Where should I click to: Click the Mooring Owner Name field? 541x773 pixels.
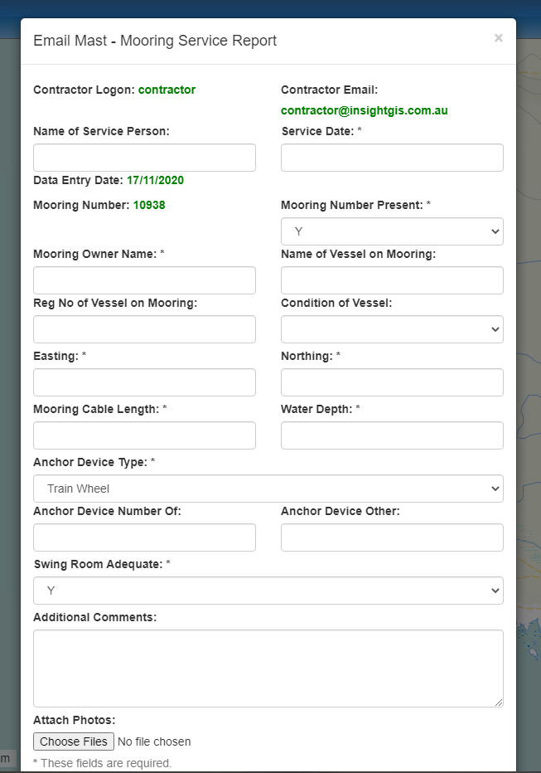click(x=144, y=280)
